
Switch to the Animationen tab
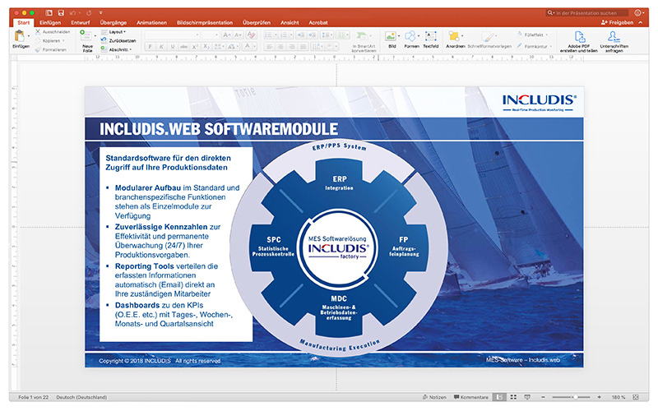151,23
